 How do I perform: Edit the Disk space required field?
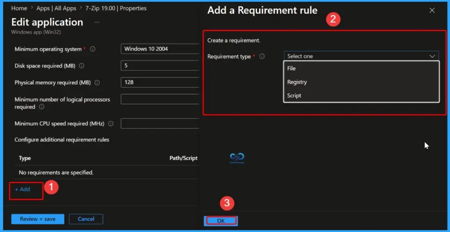(160, 65)
